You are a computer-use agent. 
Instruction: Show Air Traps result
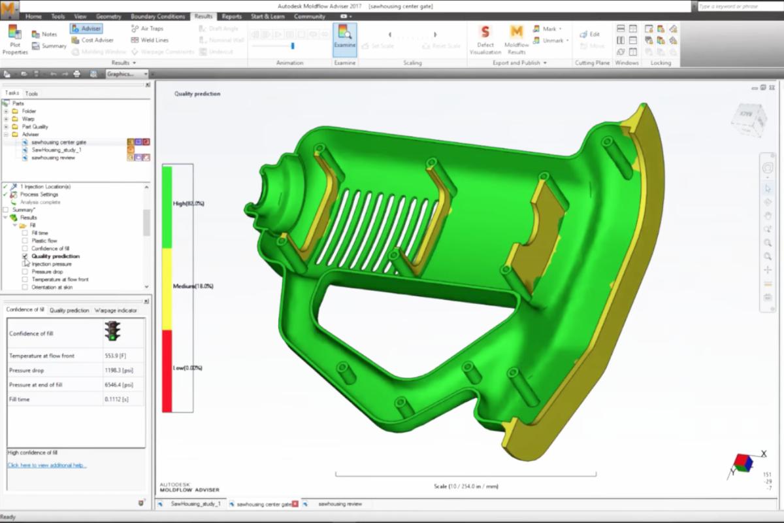pyautogui.click(x=147, y=29)
